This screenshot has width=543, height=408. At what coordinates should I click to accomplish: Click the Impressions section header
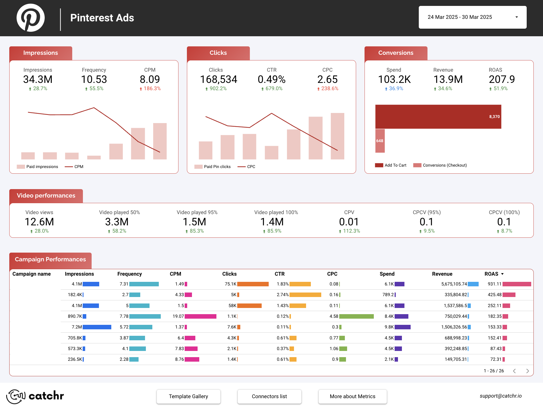pyautogui.click(x=40, y=53)
